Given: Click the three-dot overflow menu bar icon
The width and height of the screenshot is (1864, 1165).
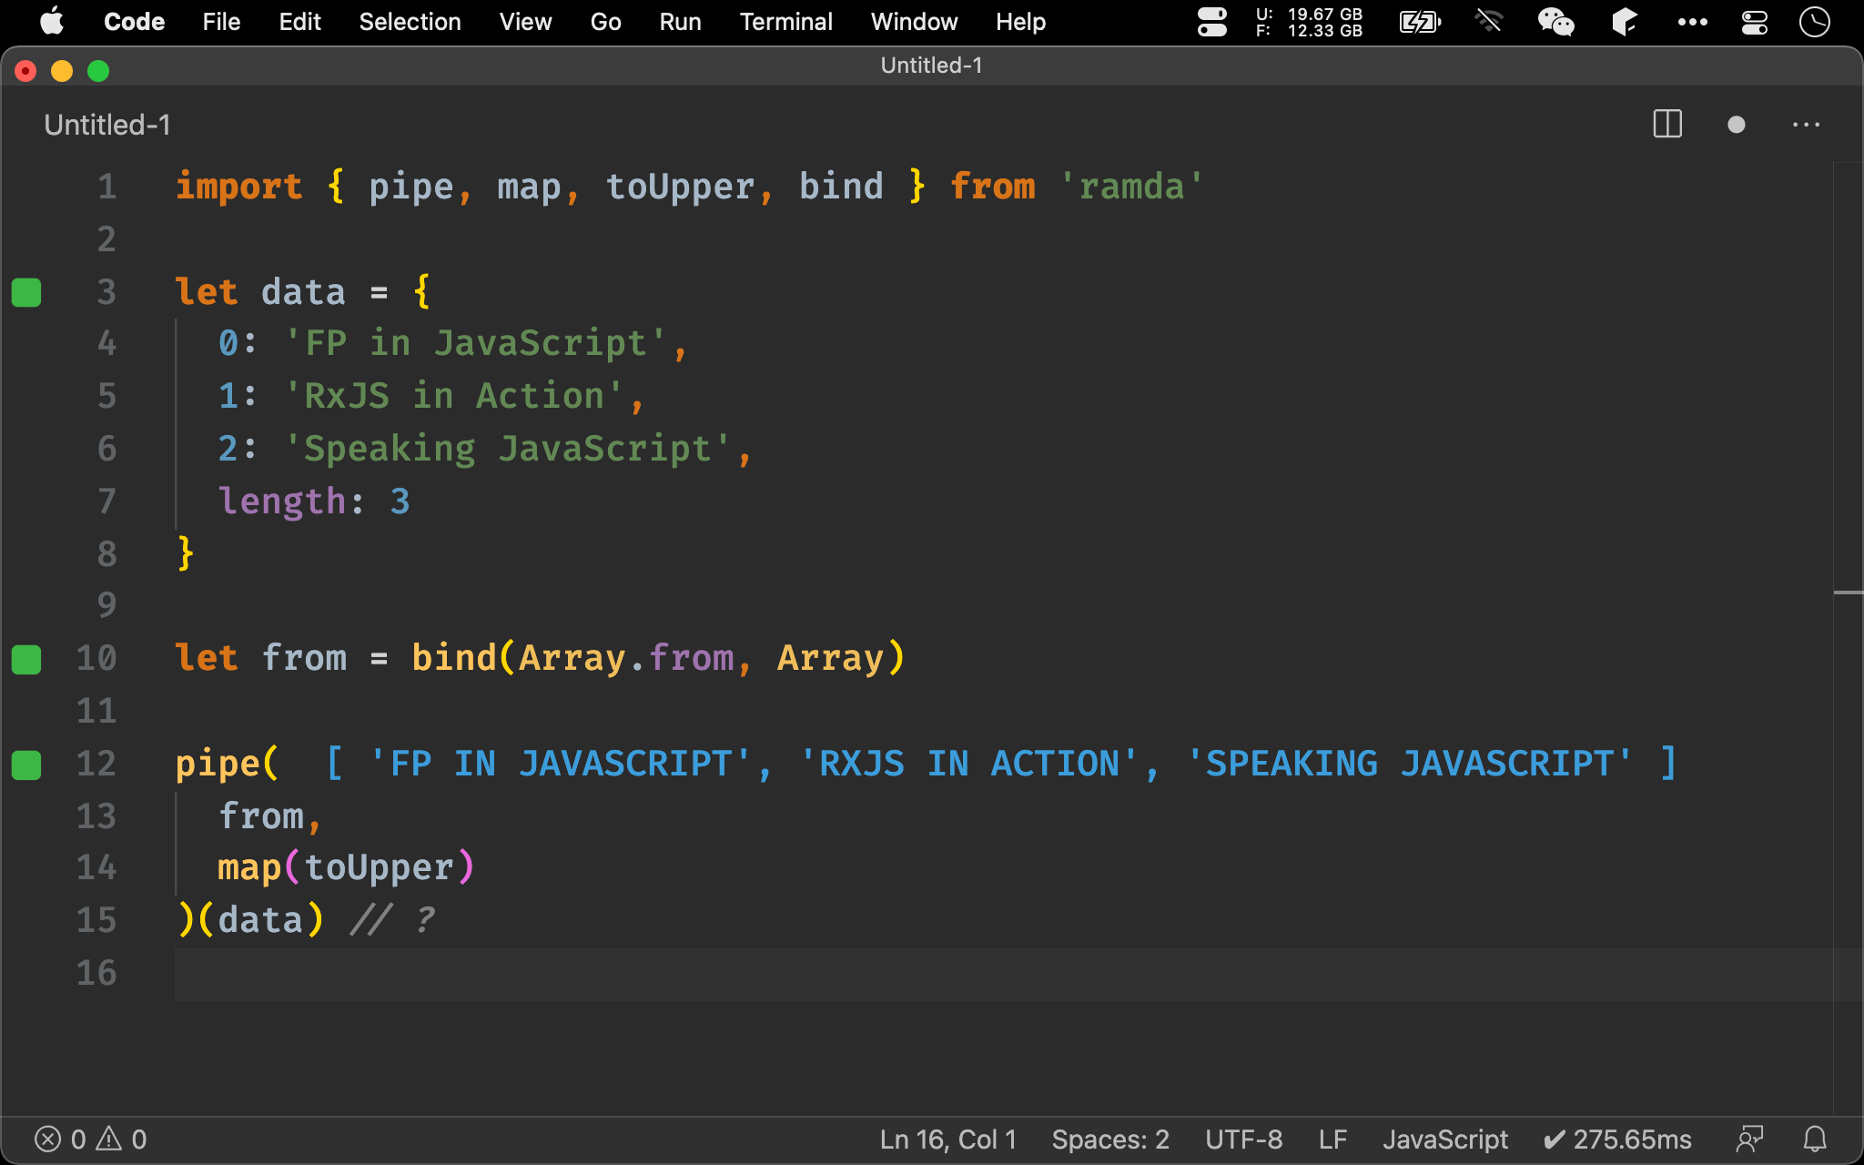Looking at the screenshot, I should pos(1692,22).
